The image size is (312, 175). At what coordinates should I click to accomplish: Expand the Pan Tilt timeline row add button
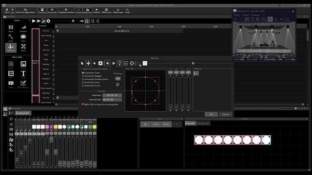58,31
